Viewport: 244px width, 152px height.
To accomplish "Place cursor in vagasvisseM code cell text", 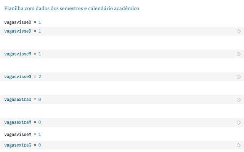I will coord(22,54).
